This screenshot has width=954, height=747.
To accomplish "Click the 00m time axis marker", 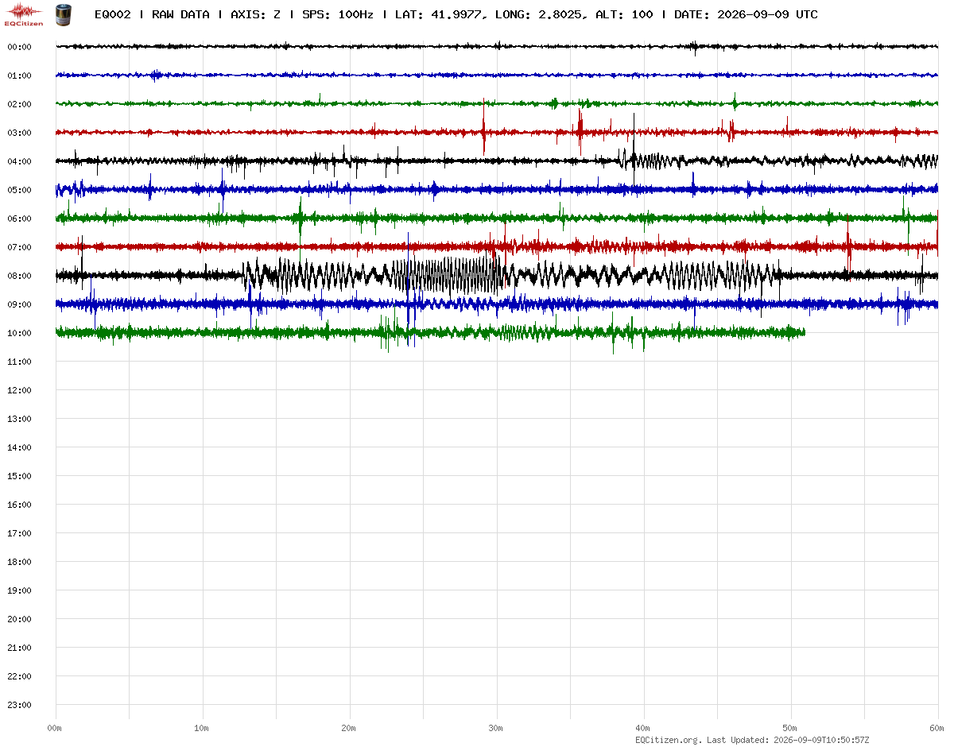I will [x=54, y=728].
